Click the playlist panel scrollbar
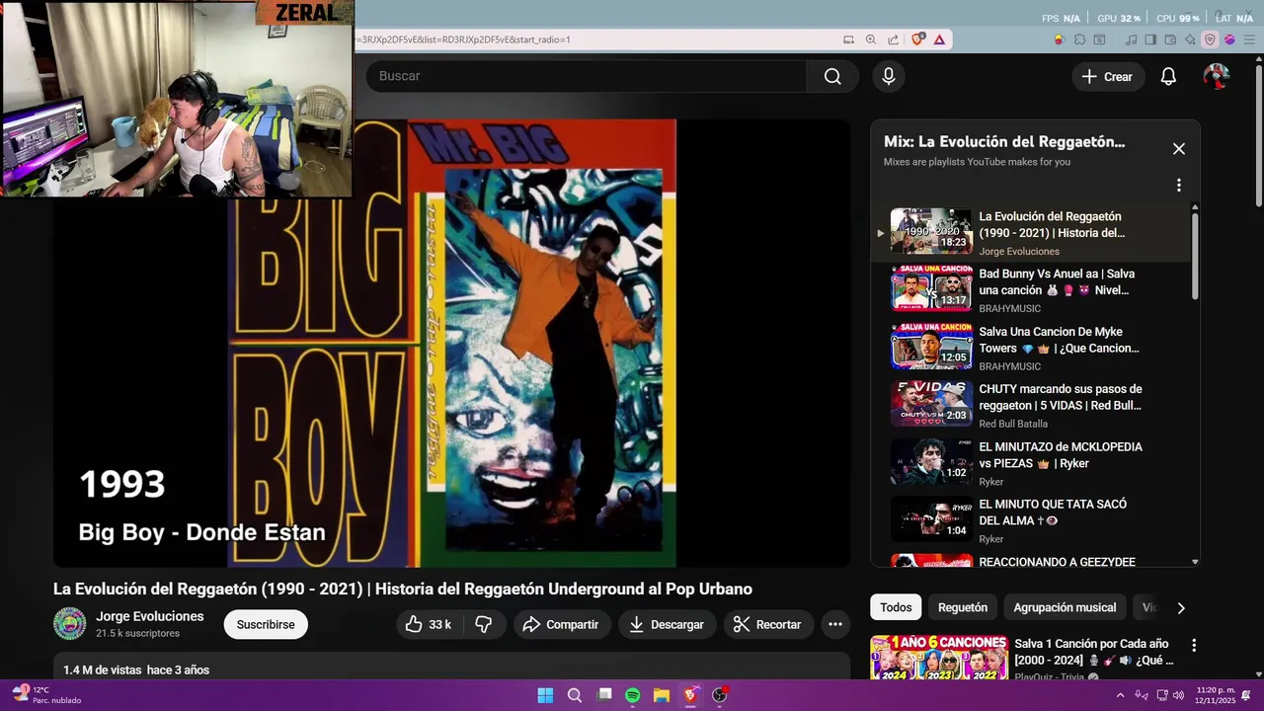Viewport: 1264px width, 711px height. pyautogui.click(x=1195, y=255)
